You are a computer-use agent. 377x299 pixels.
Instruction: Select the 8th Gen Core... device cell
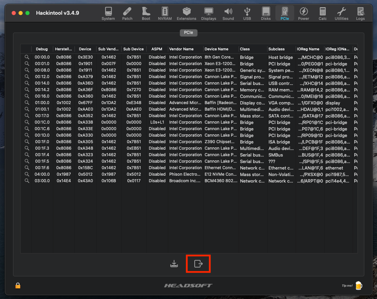click(x=219, y=57)
